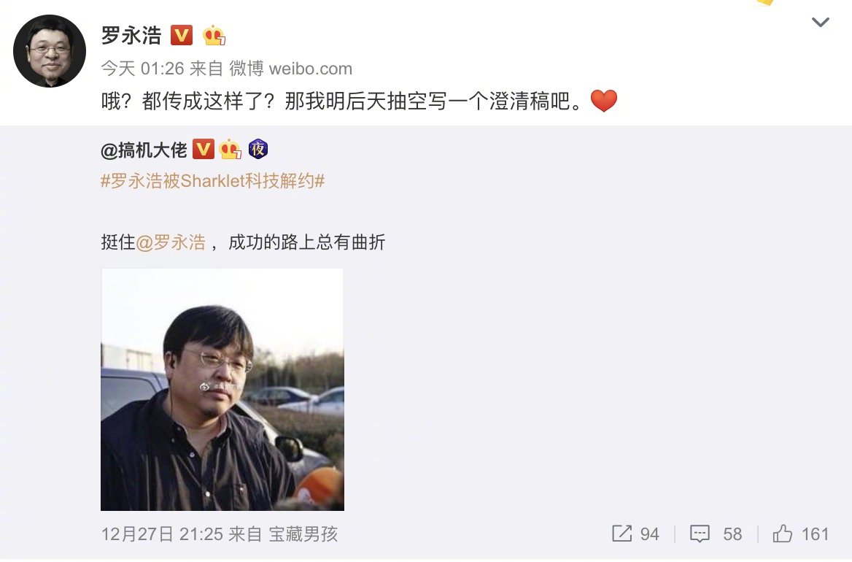Viewport: 852px width, 562px height.
Task: Click the 12月27日 21:25 original post timestamp
Action: [x=162, y=534]
